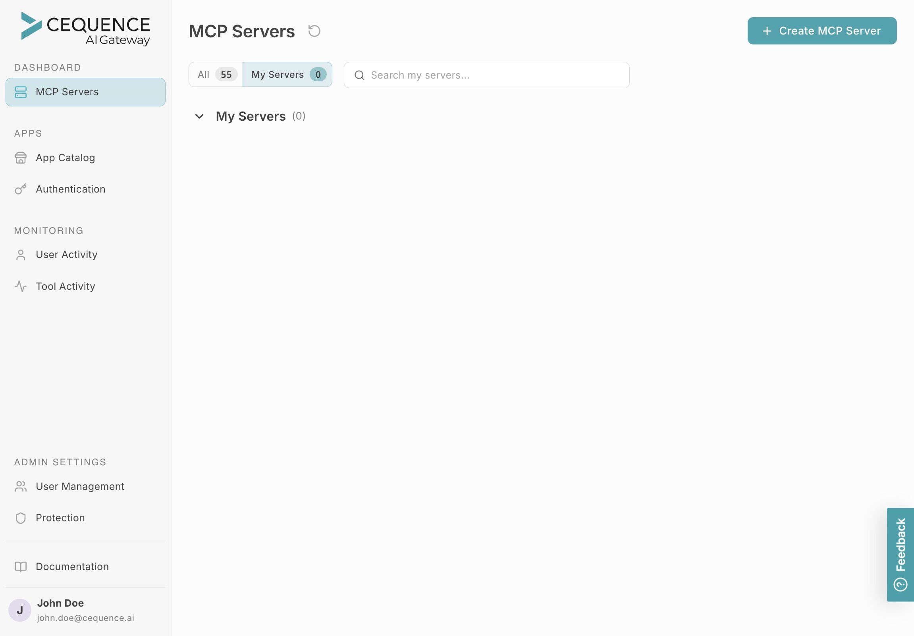Click the Documentation book icon
Screen dimensions: 914x636
(x=21, y=567)
